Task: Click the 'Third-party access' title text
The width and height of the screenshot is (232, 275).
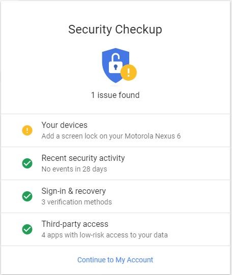Action: (75, 224)
